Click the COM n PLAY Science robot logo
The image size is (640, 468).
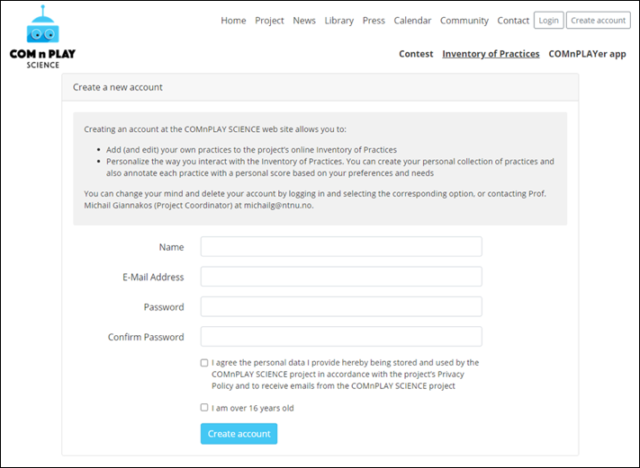[42, 37]
